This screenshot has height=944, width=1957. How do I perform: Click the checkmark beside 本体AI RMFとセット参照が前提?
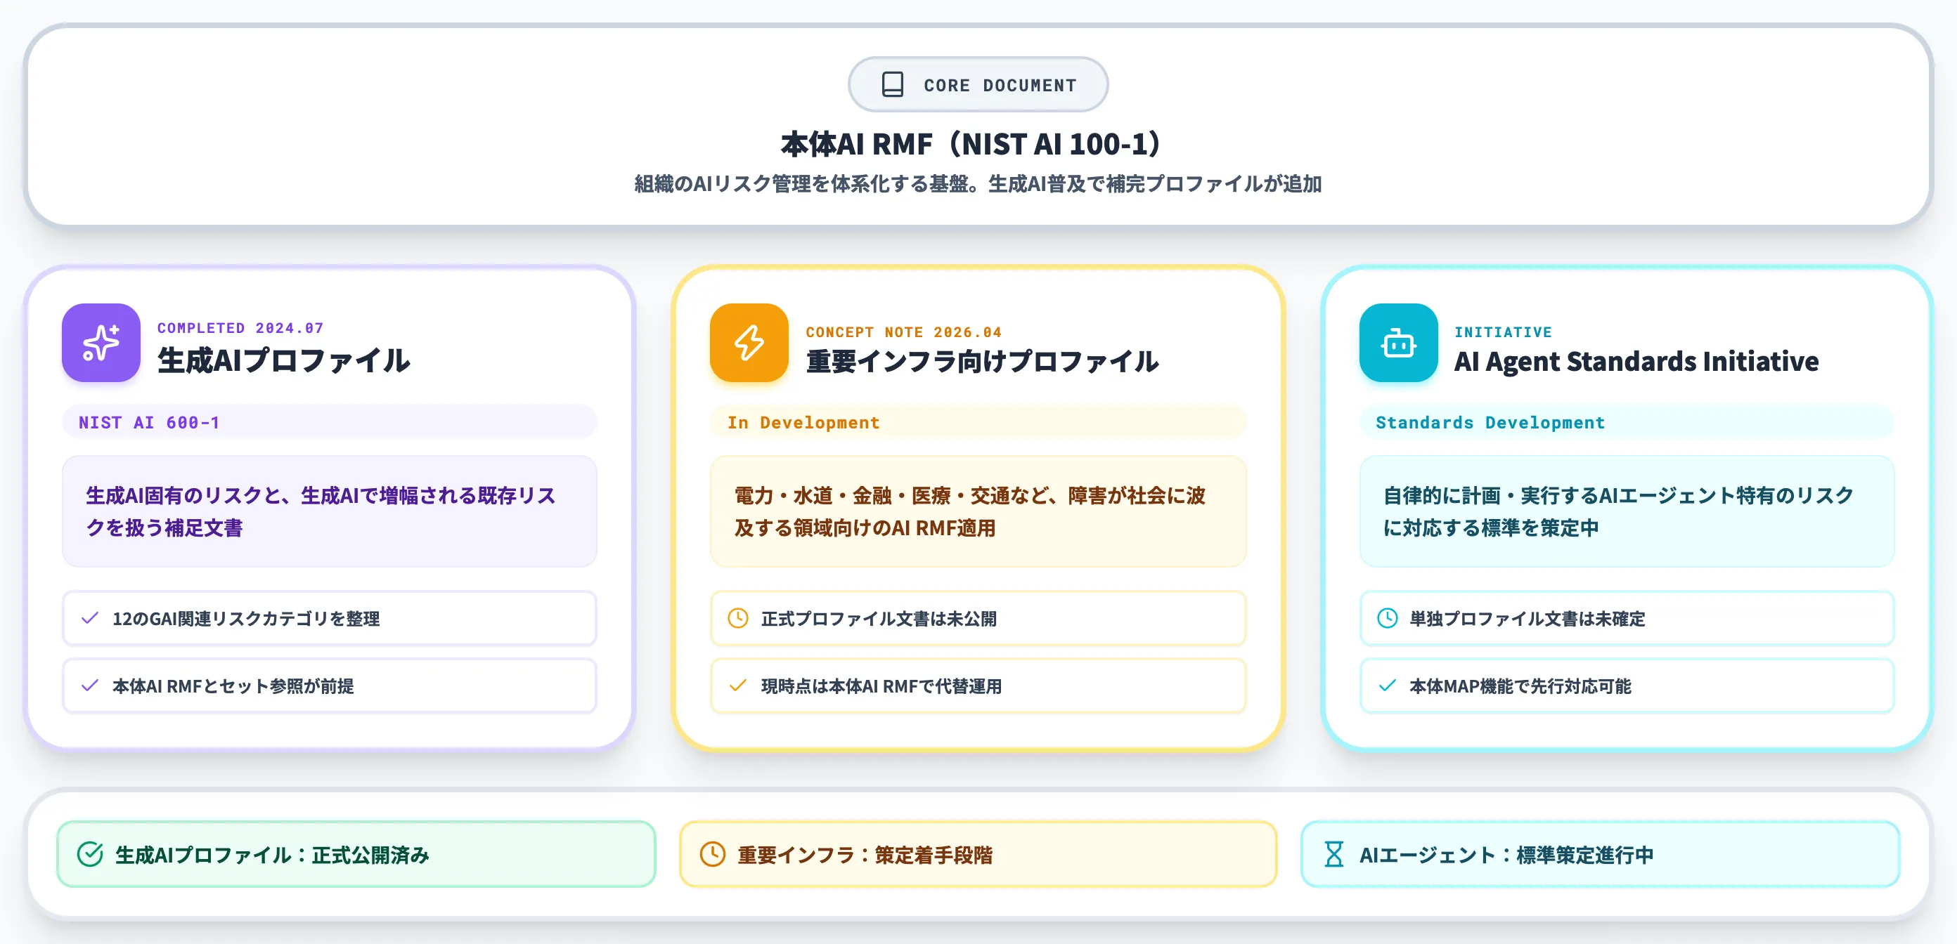click(x=90, y=686)
